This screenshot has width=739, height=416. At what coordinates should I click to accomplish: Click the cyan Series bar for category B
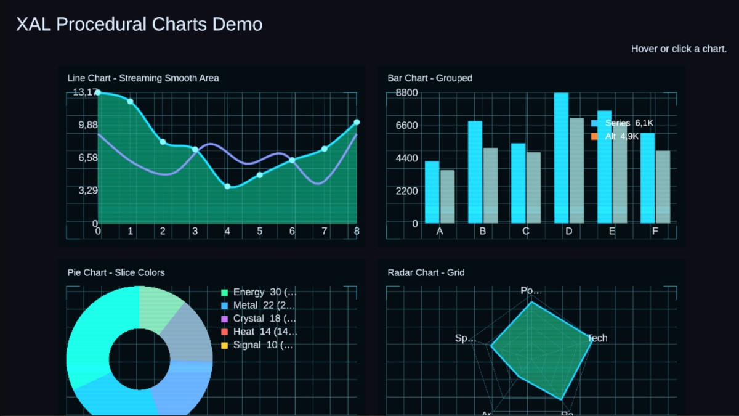(x=475, y=172)
